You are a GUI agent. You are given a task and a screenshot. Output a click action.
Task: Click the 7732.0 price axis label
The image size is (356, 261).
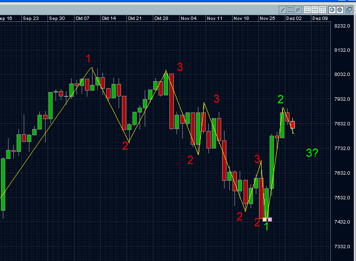(342, 149)
